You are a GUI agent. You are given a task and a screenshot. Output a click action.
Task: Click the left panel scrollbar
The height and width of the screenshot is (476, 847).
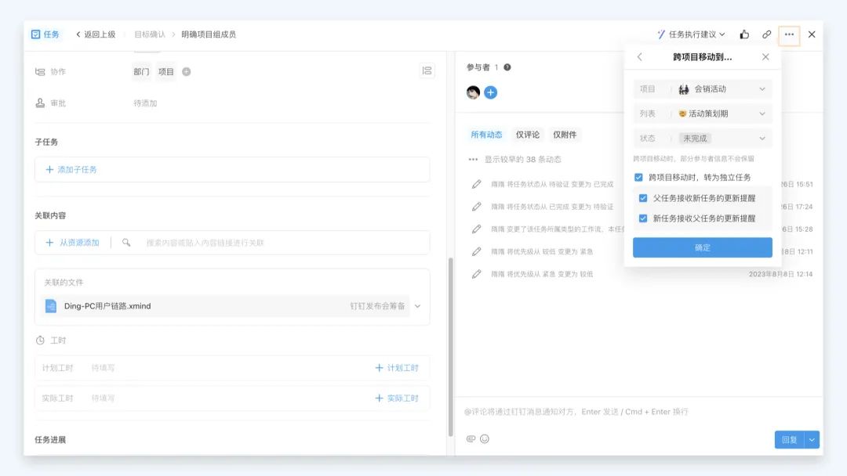(450, 347)
